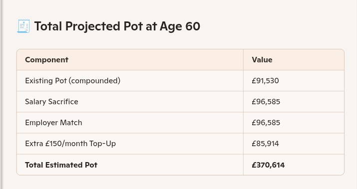Select the Value column header
This screenshot has height=189, width=357.
[262, 59]
